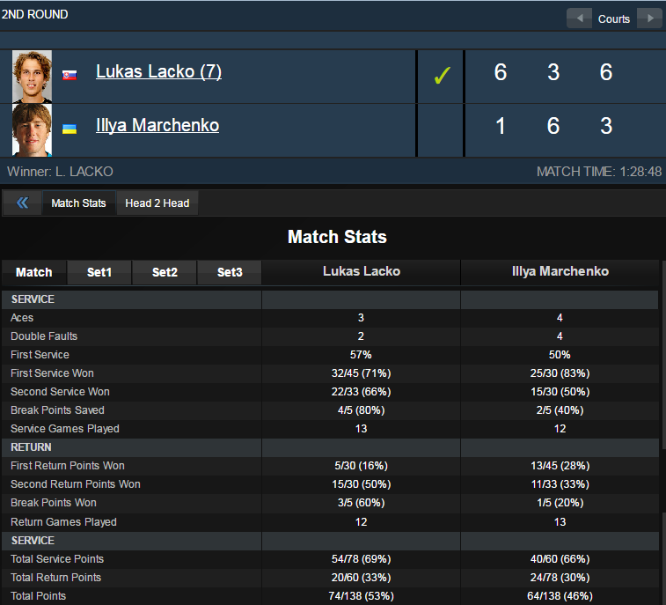
Task: Open the Lukas Lacko (7) profile link
Action: pos(159,71)
